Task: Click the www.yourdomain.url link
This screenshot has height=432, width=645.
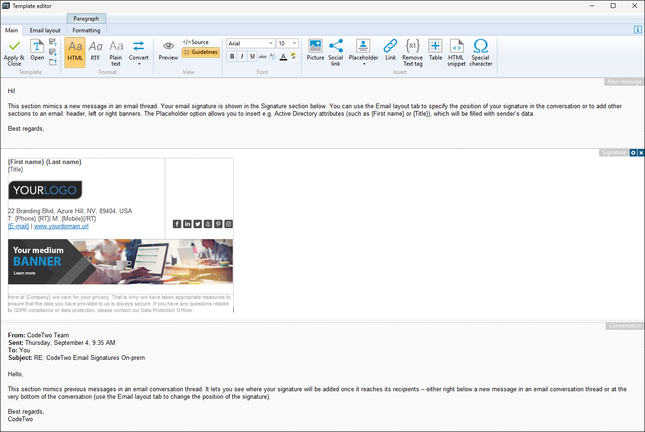Action: pos(61,226)
